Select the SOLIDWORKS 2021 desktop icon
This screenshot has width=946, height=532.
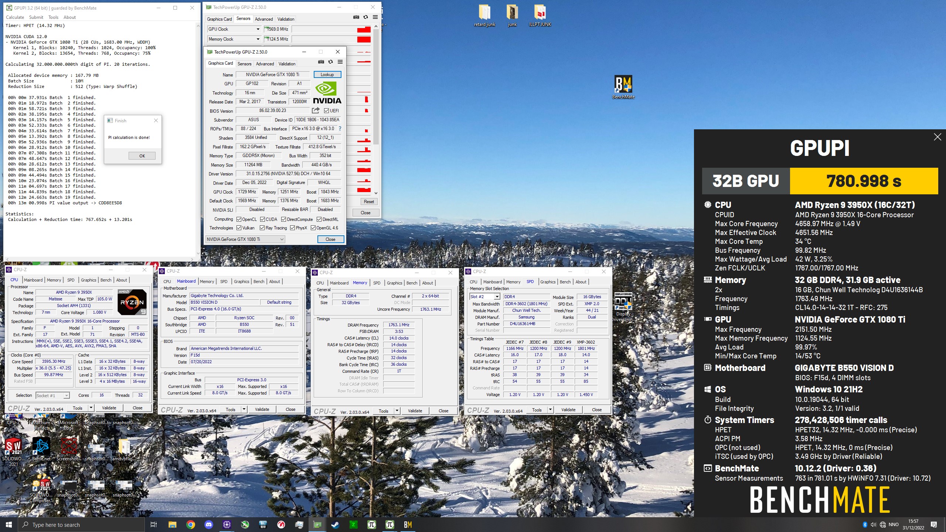tap(13, 452)
